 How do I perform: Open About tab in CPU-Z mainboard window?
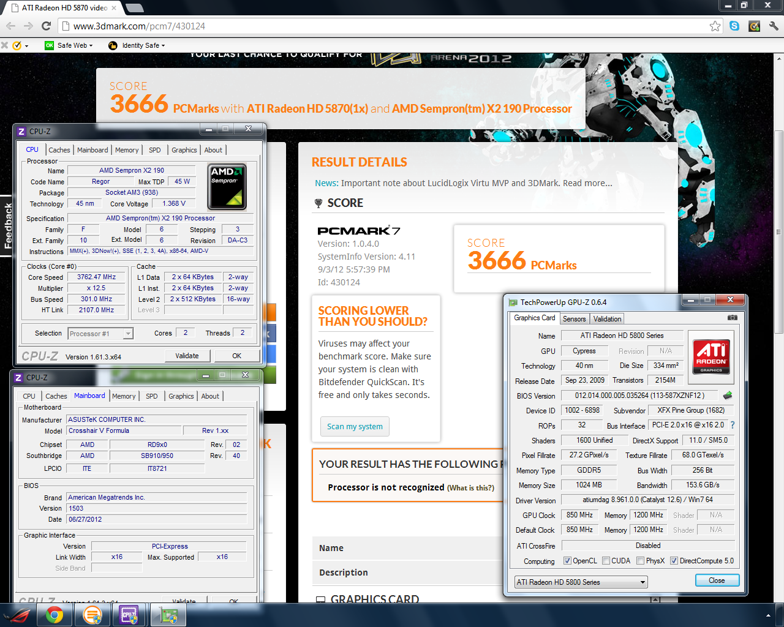tap(210, 396)
